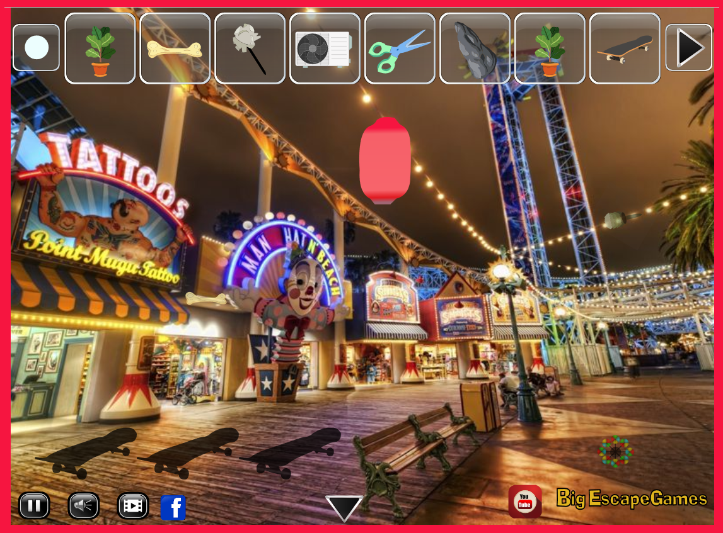Image resolution: width=723 pixels, height=533 pixels.
Task: Open the YouTube channel icon
Action: [524, 502]
